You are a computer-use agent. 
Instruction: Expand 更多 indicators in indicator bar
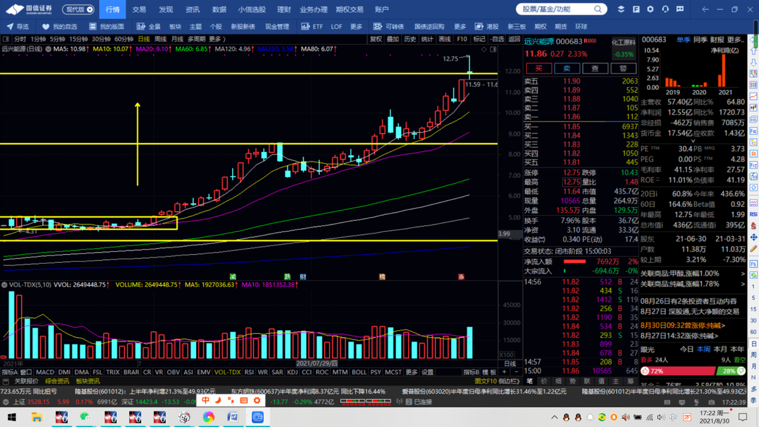[412, 373]
